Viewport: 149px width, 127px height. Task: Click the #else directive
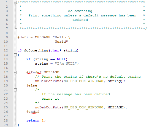(32, 85)
